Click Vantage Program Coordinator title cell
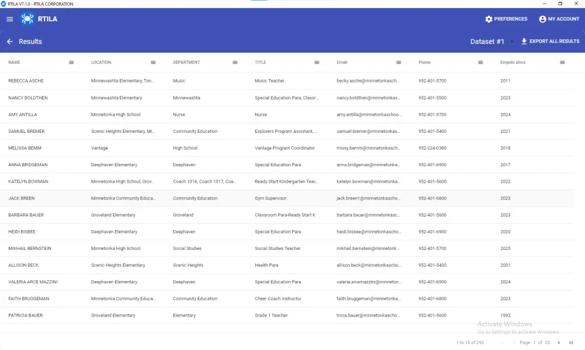Screen dimensions: 585x350 tap(285, 148)
